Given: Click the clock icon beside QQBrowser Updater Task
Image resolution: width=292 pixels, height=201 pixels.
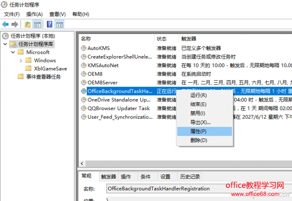Looking at the screenshot, I should click(x=84, y=108).
